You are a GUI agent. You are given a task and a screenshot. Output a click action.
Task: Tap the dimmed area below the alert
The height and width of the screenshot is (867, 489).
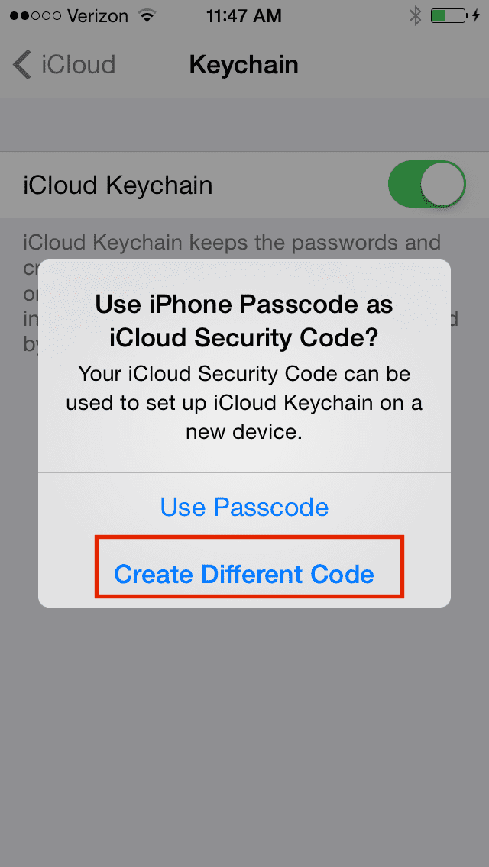coord(244,736)
